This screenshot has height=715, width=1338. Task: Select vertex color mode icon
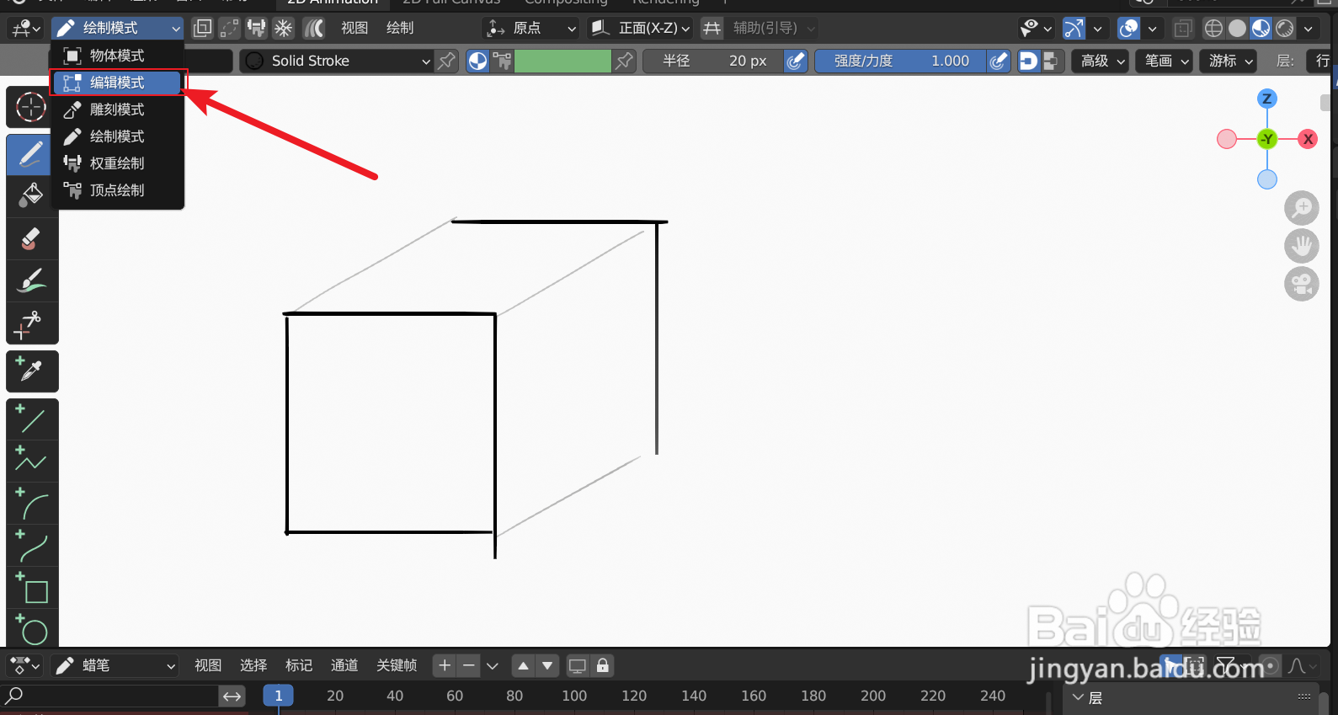pos(502,61)
